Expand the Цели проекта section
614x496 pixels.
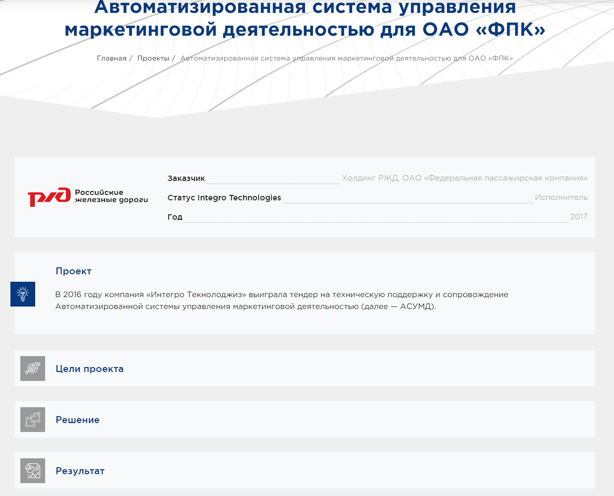click(305, 369)
